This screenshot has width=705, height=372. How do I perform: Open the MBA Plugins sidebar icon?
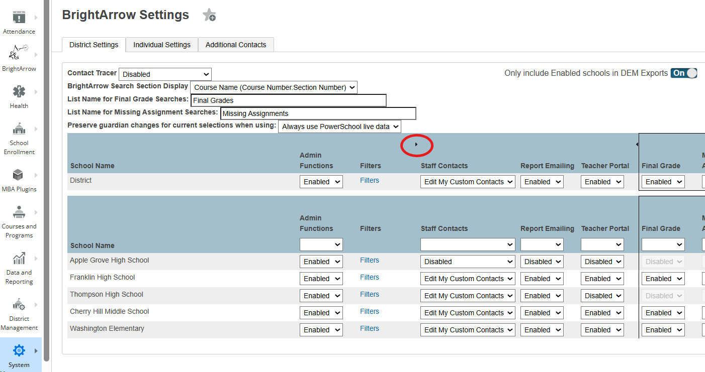[x=18, y=175]
